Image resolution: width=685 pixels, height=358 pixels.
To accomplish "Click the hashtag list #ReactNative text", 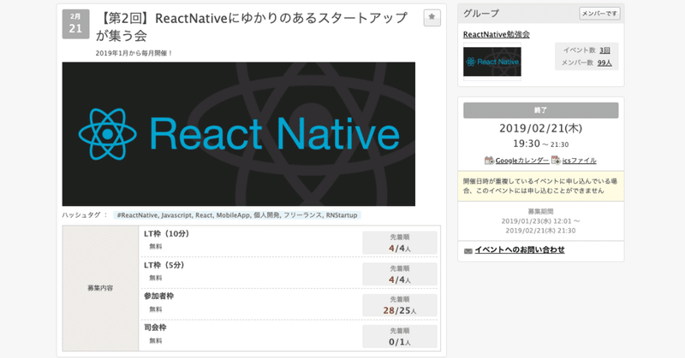I will tap(237, 215).
